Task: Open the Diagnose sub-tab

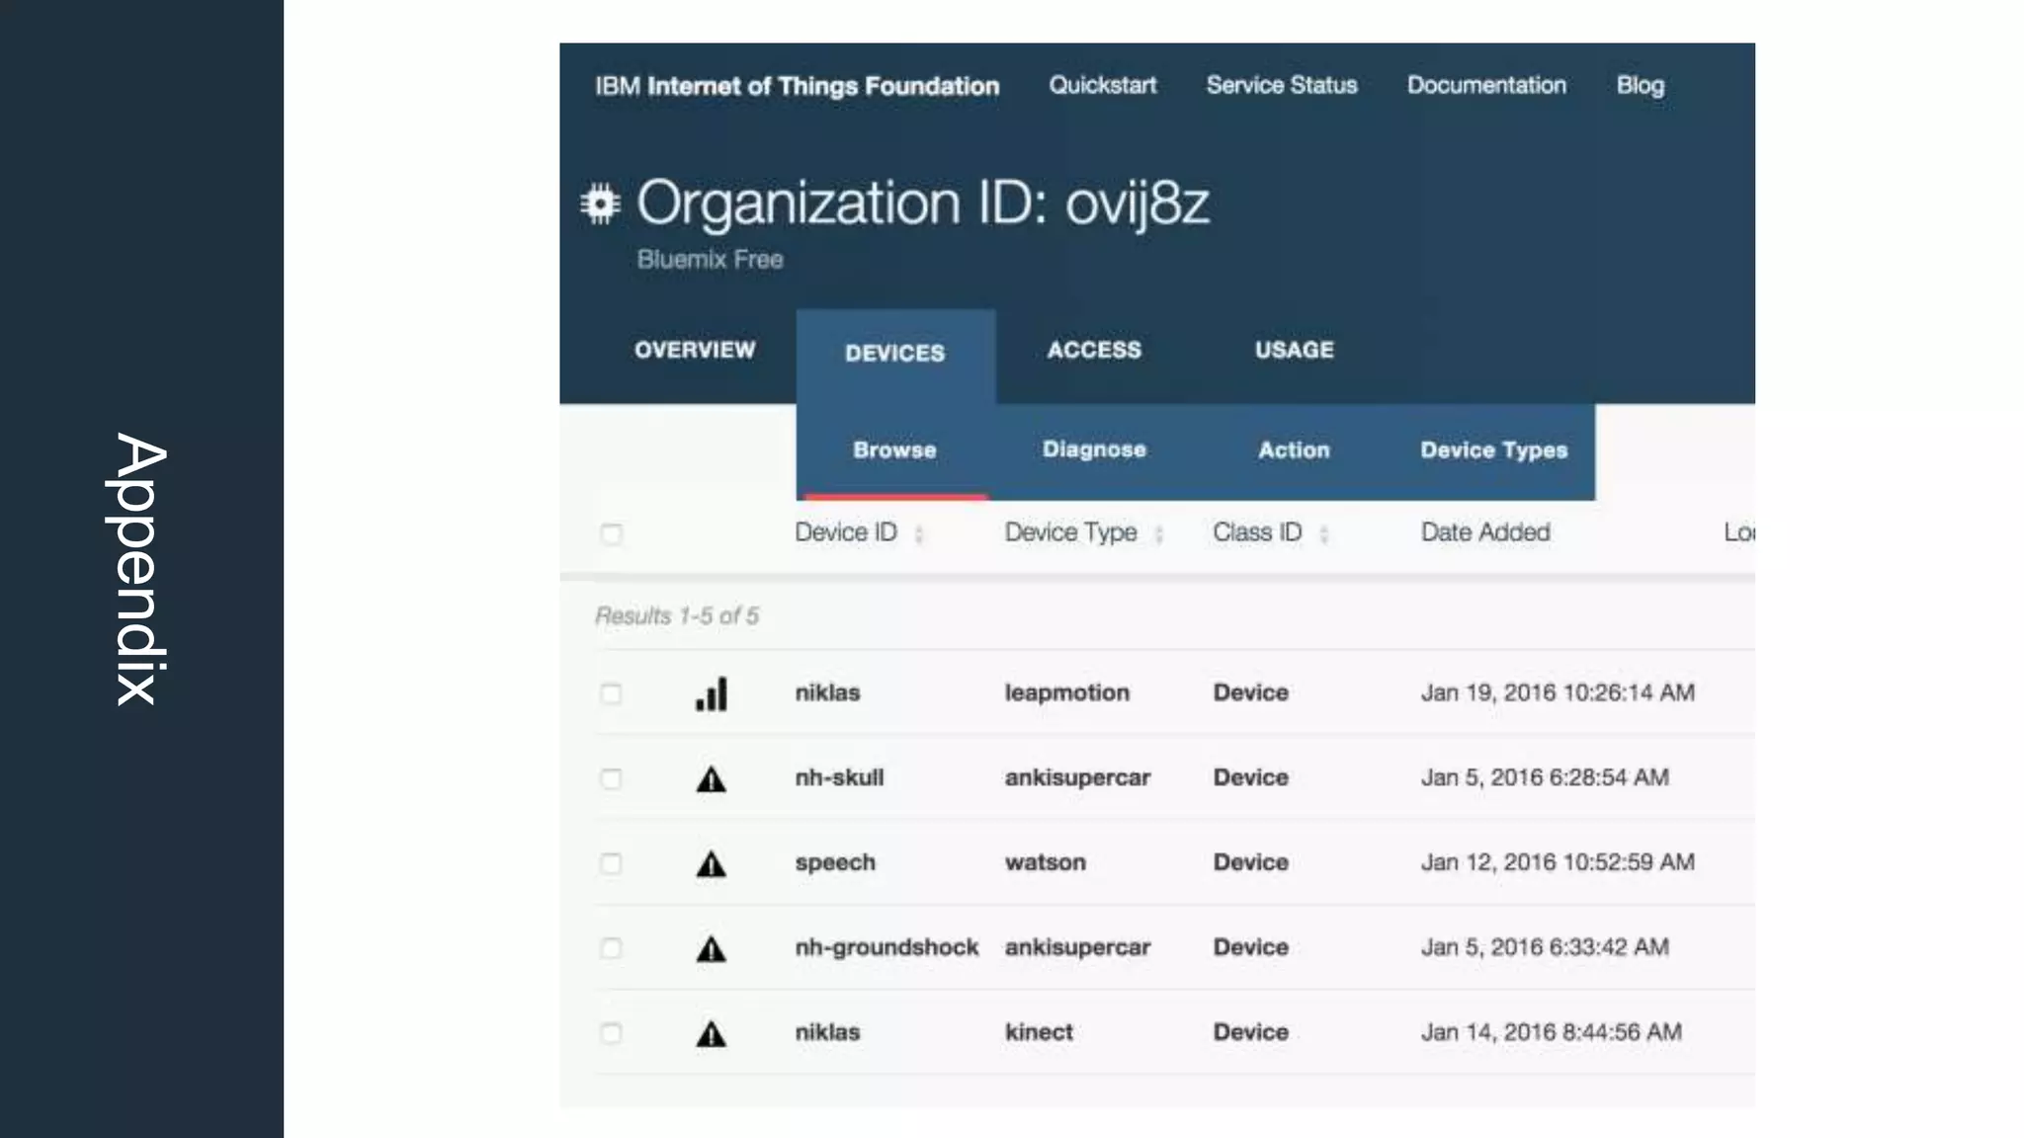Action: pos(1094,449)
